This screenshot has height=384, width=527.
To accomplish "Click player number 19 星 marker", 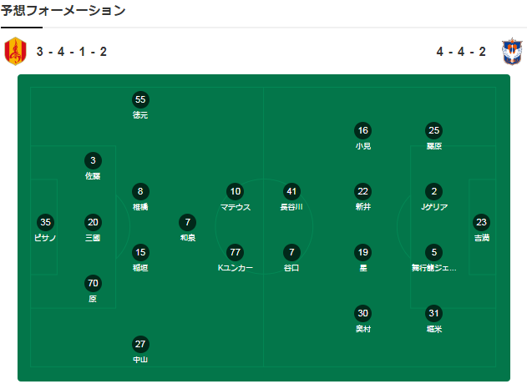I will click(x=363, y=252).
